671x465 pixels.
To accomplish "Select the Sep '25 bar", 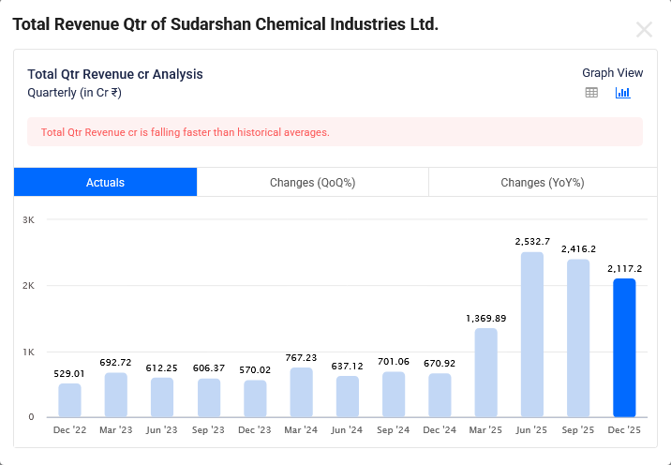I will click(578, 338).
